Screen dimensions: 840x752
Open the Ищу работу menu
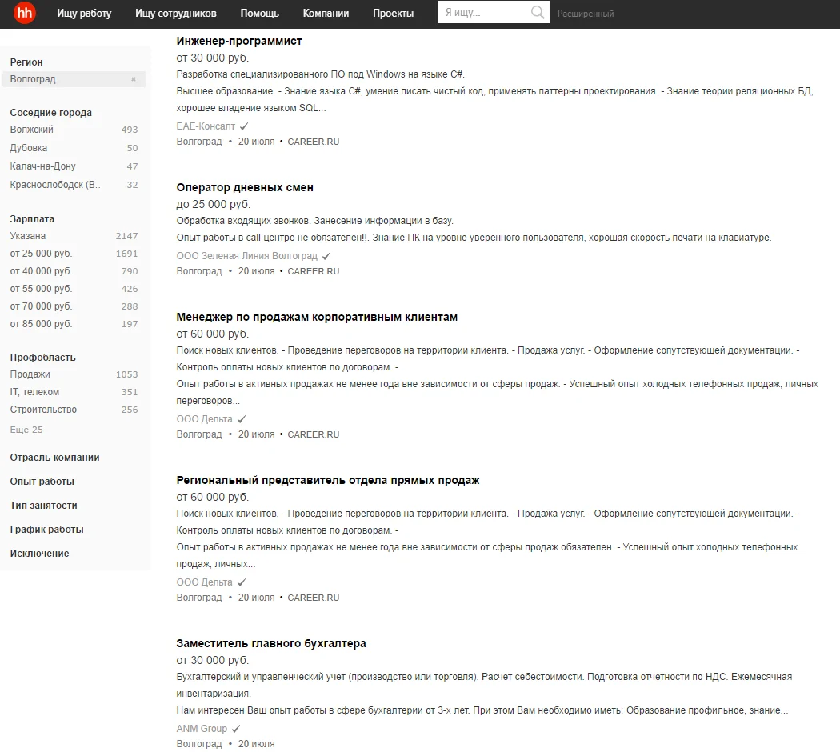tap(84, 14)
